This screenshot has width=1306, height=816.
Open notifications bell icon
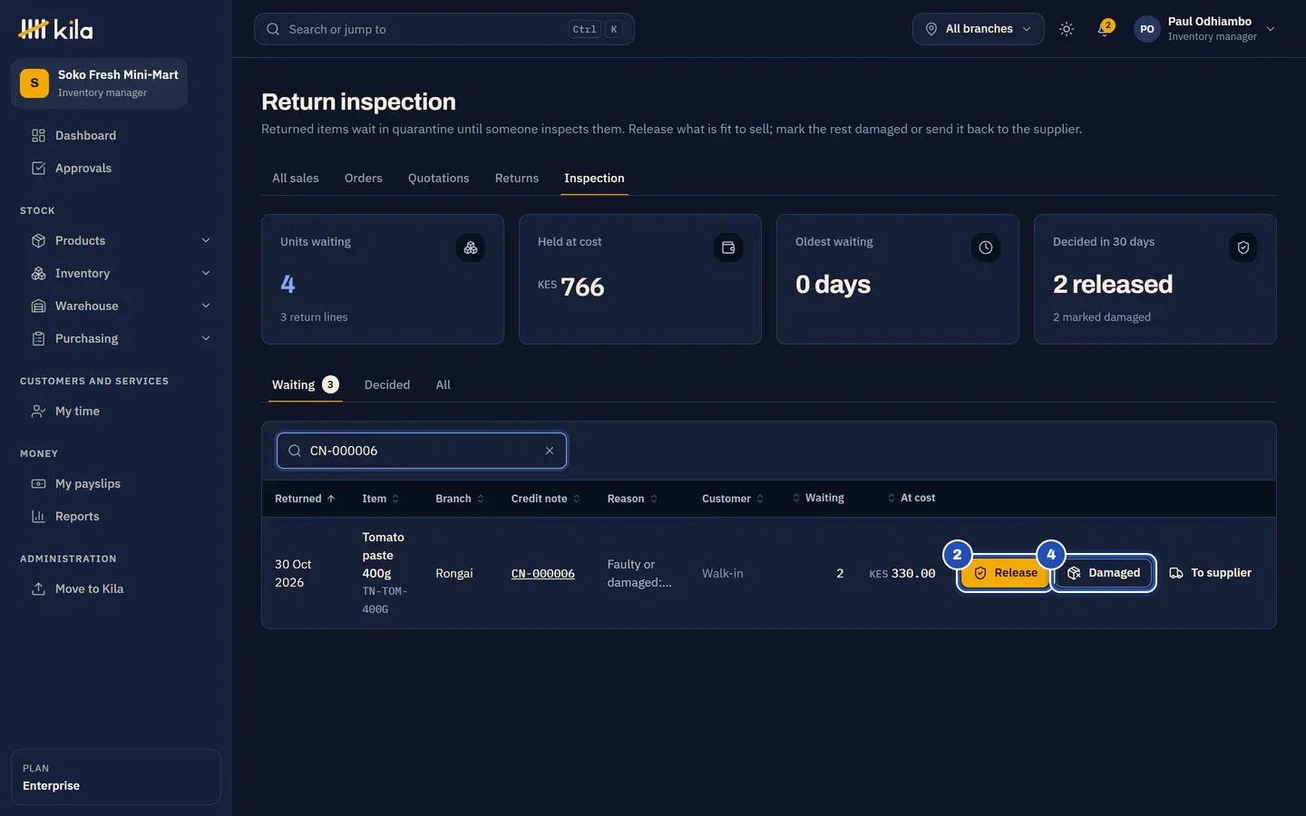[x=1104, y=29]
